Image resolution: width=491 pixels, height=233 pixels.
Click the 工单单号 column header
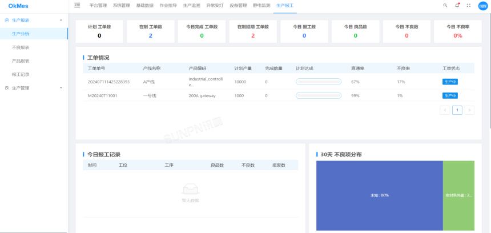96,69
